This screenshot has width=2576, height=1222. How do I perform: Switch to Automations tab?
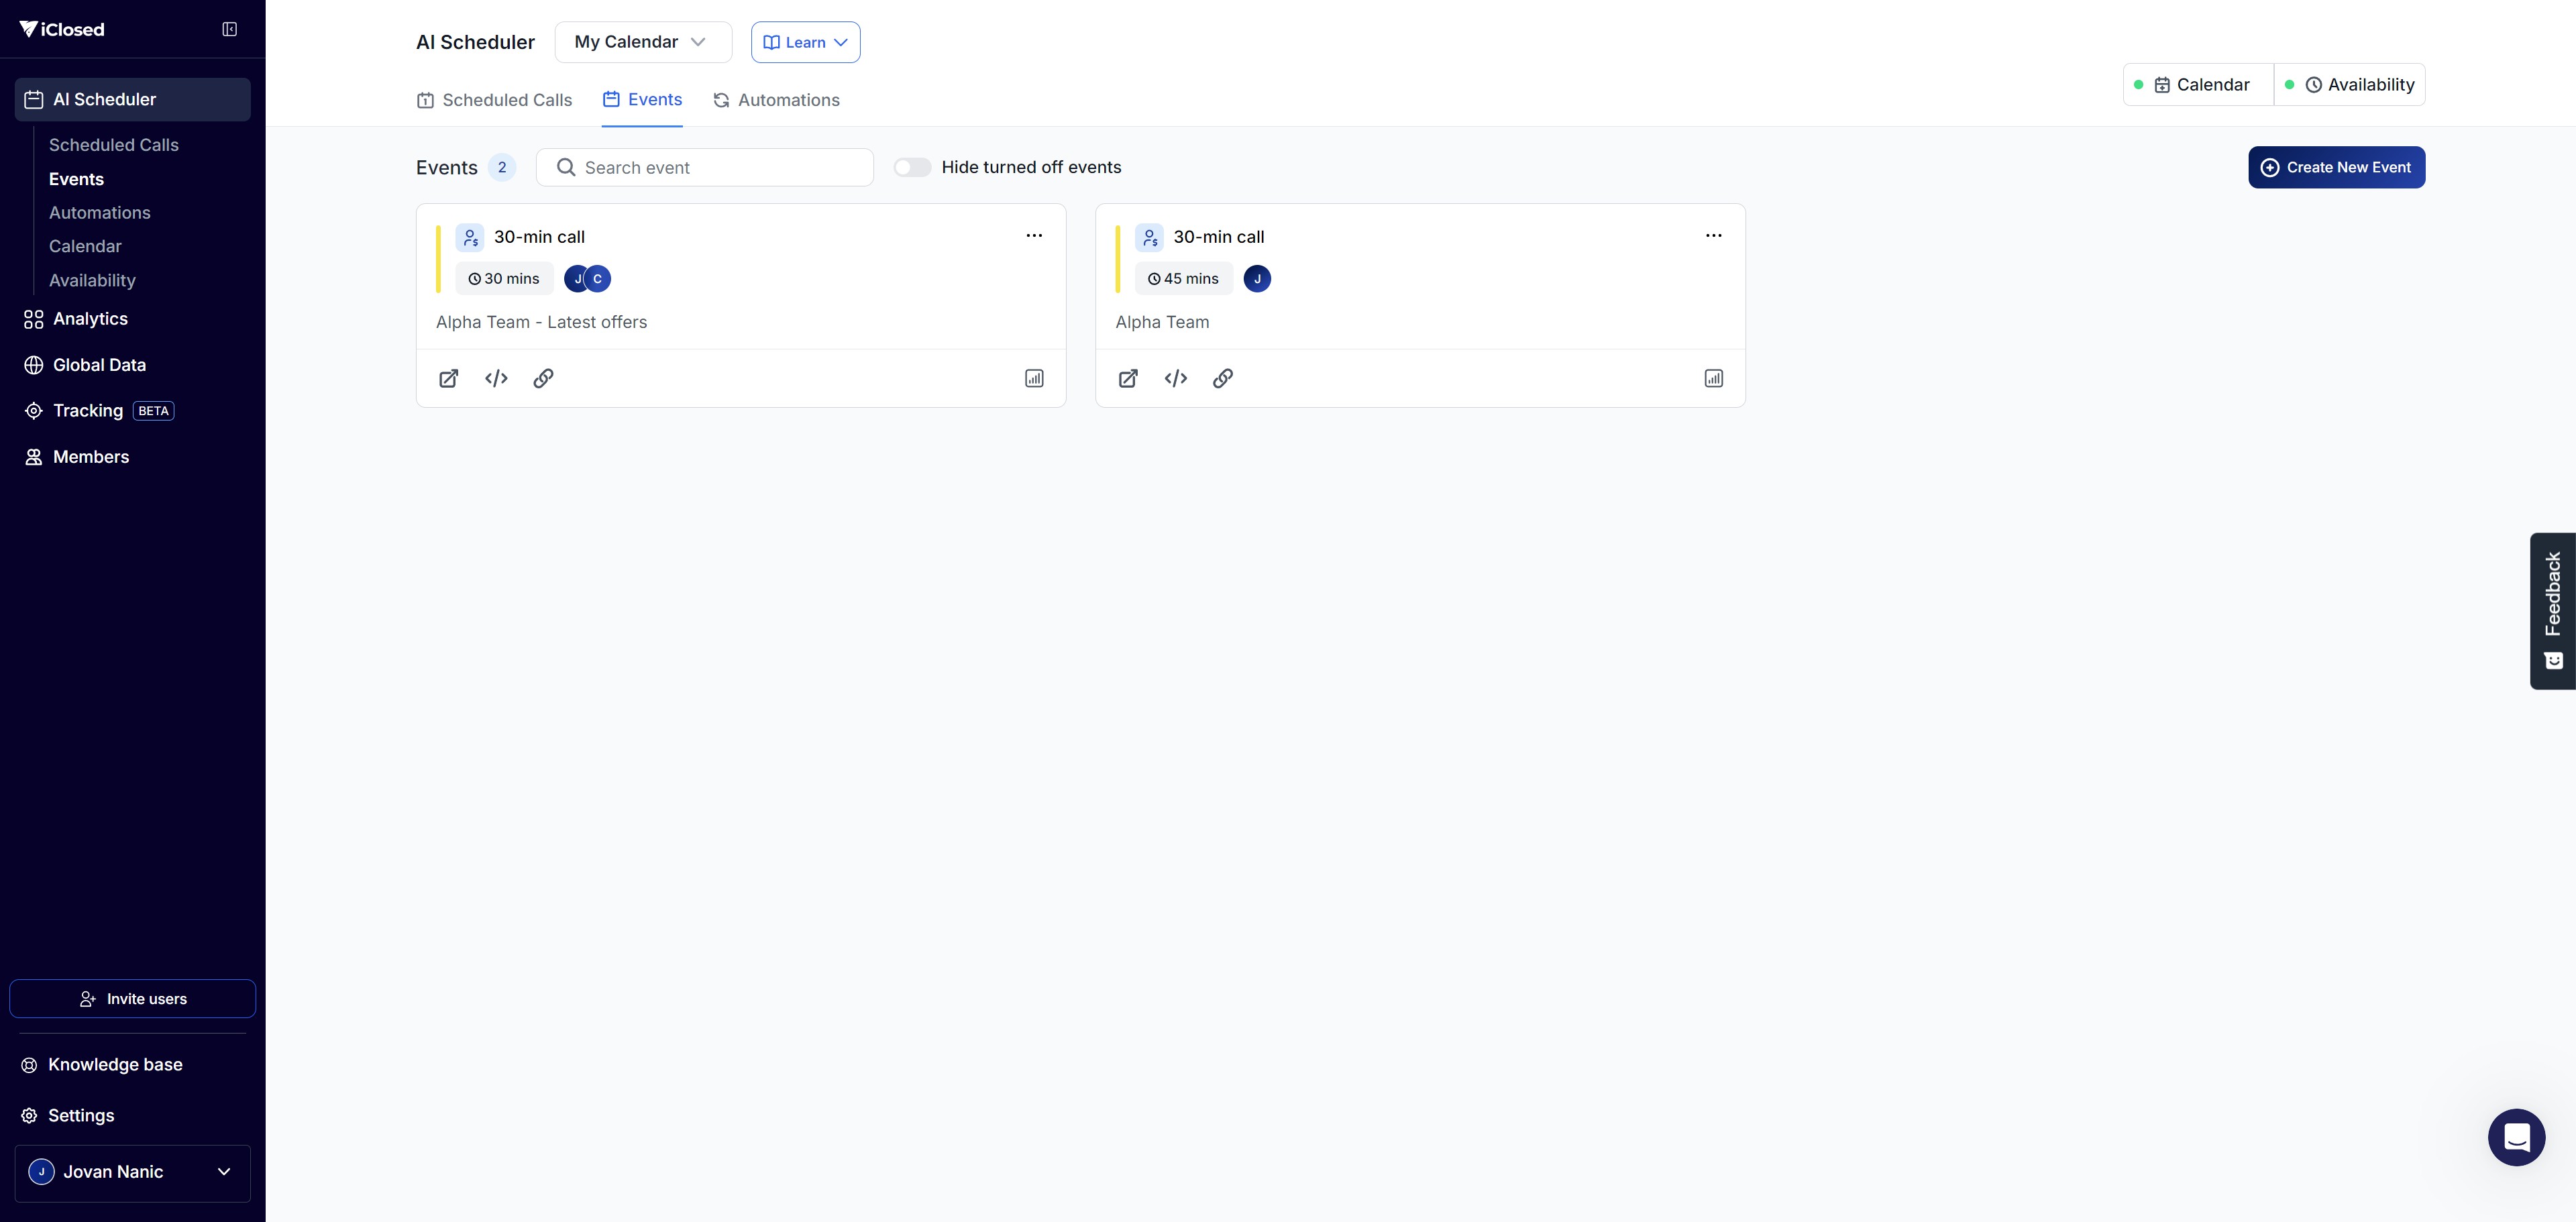pos(776,100)
